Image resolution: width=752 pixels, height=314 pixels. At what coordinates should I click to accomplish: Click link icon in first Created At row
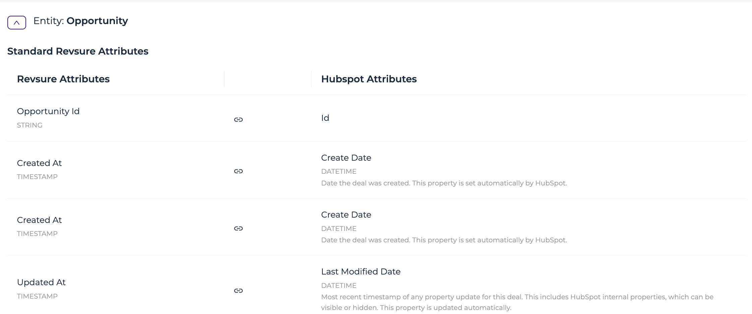click(x=238, y=171)
